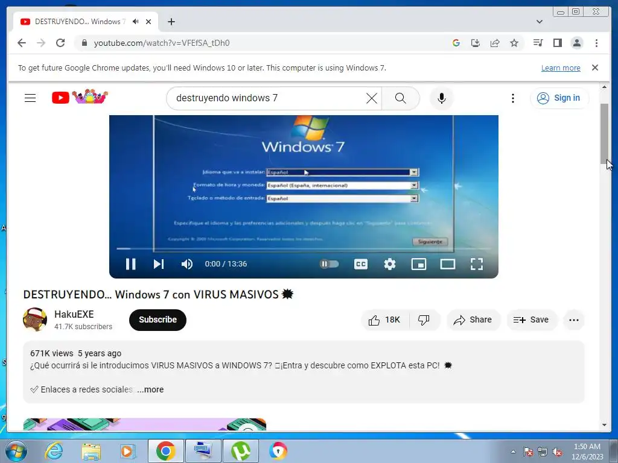618x463 pixels.
Task: Launch Internet Explorer from taskbar
Action: (x=54, y=451)
